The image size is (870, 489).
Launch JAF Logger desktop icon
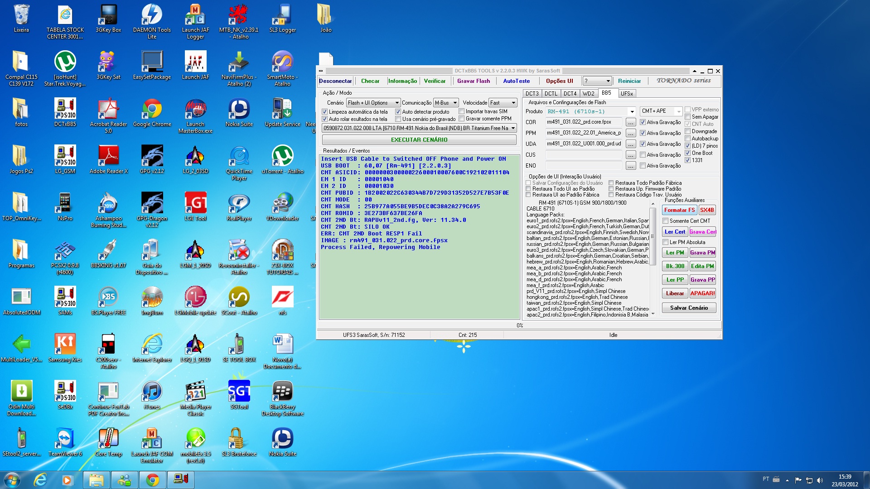tap(195, 22)
